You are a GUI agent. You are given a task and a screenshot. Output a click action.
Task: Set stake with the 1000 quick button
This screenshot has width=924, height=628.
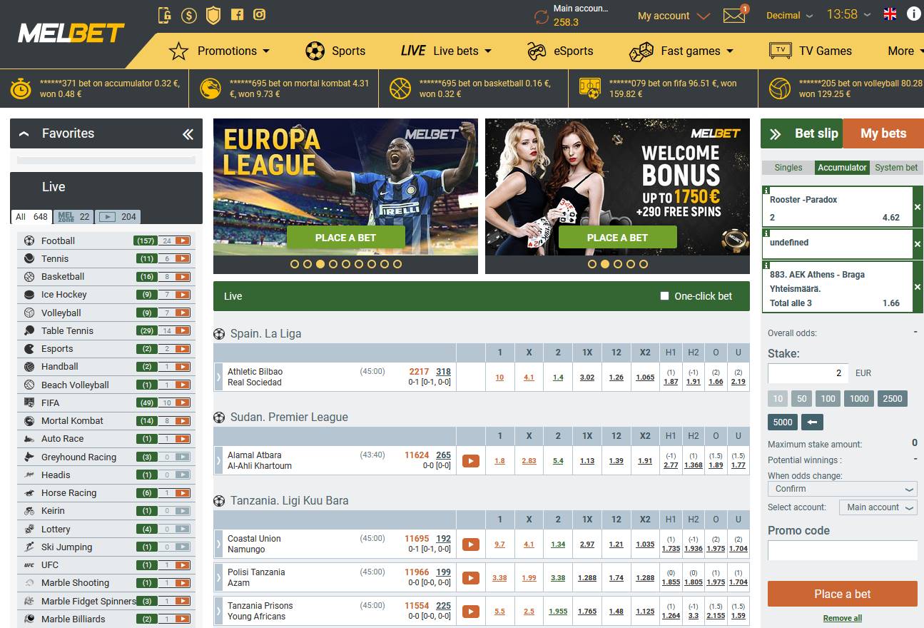pos(859,399)
